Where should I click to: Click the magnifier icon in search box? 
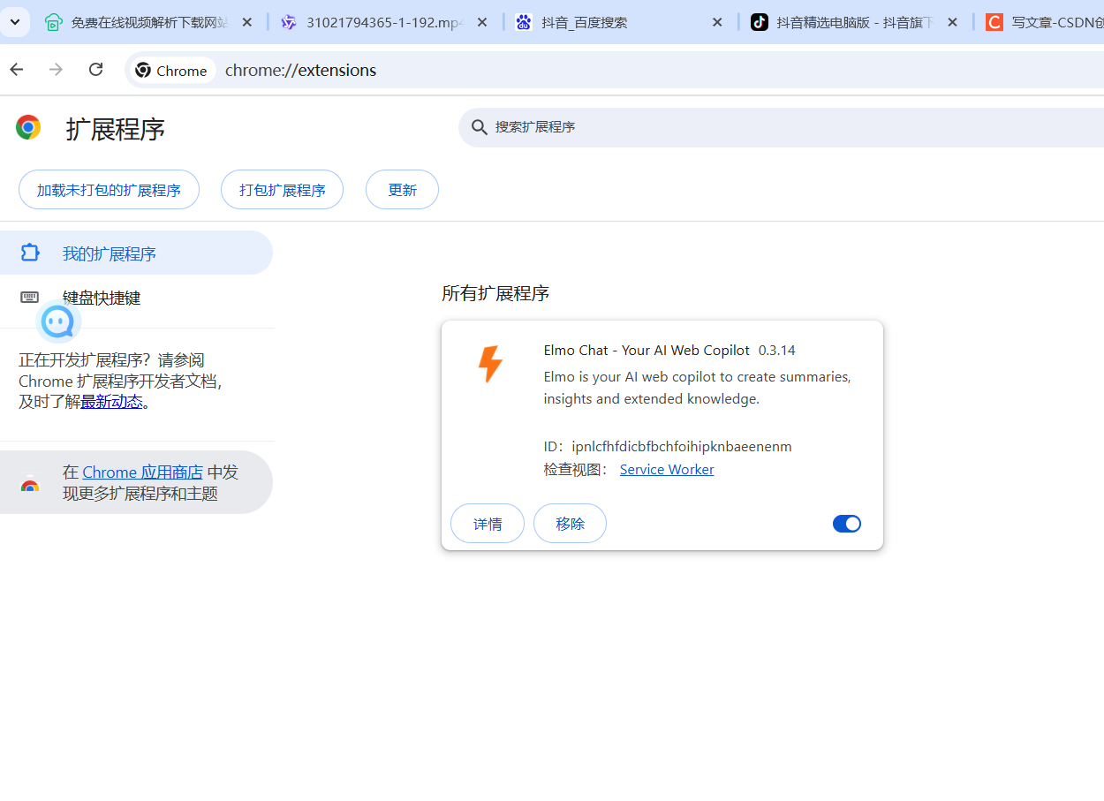(480, 127)
